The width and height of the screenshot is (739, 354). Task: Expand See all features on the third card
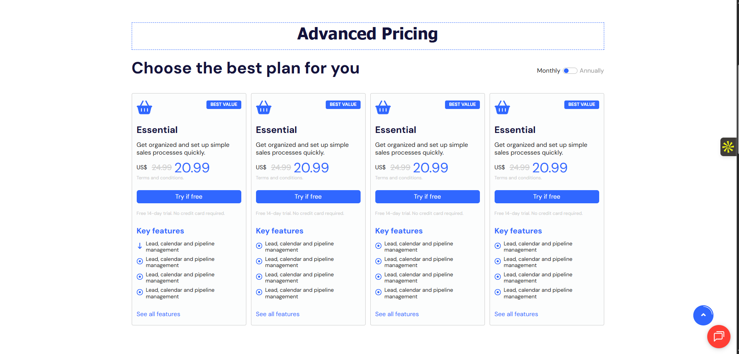(x=397, y=314)
